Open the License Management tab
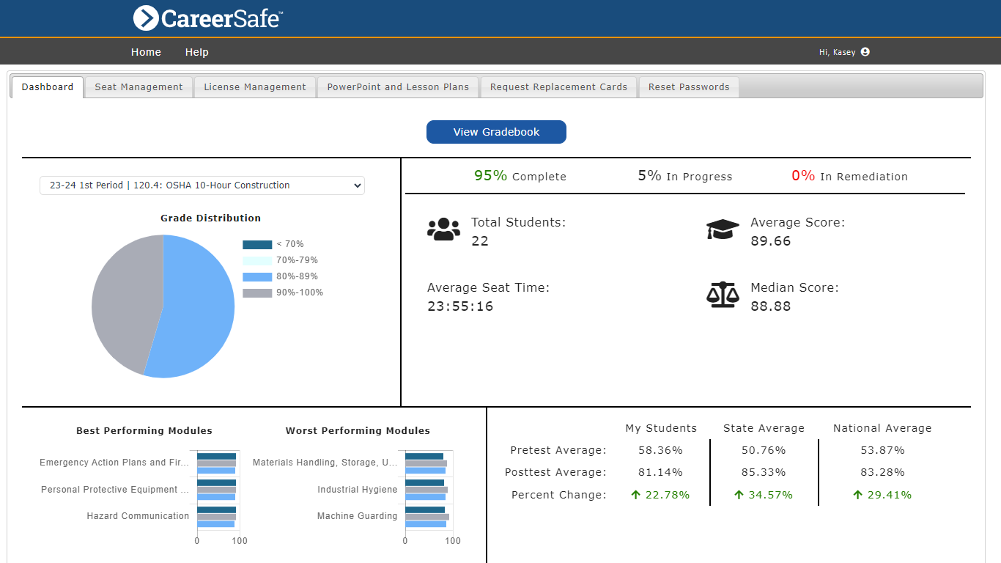 tap(254, 87)
